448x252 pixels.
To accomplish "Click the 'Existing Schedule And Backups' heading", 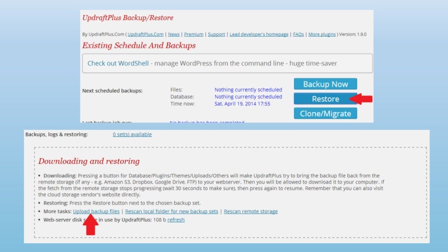I will (139, 45).
